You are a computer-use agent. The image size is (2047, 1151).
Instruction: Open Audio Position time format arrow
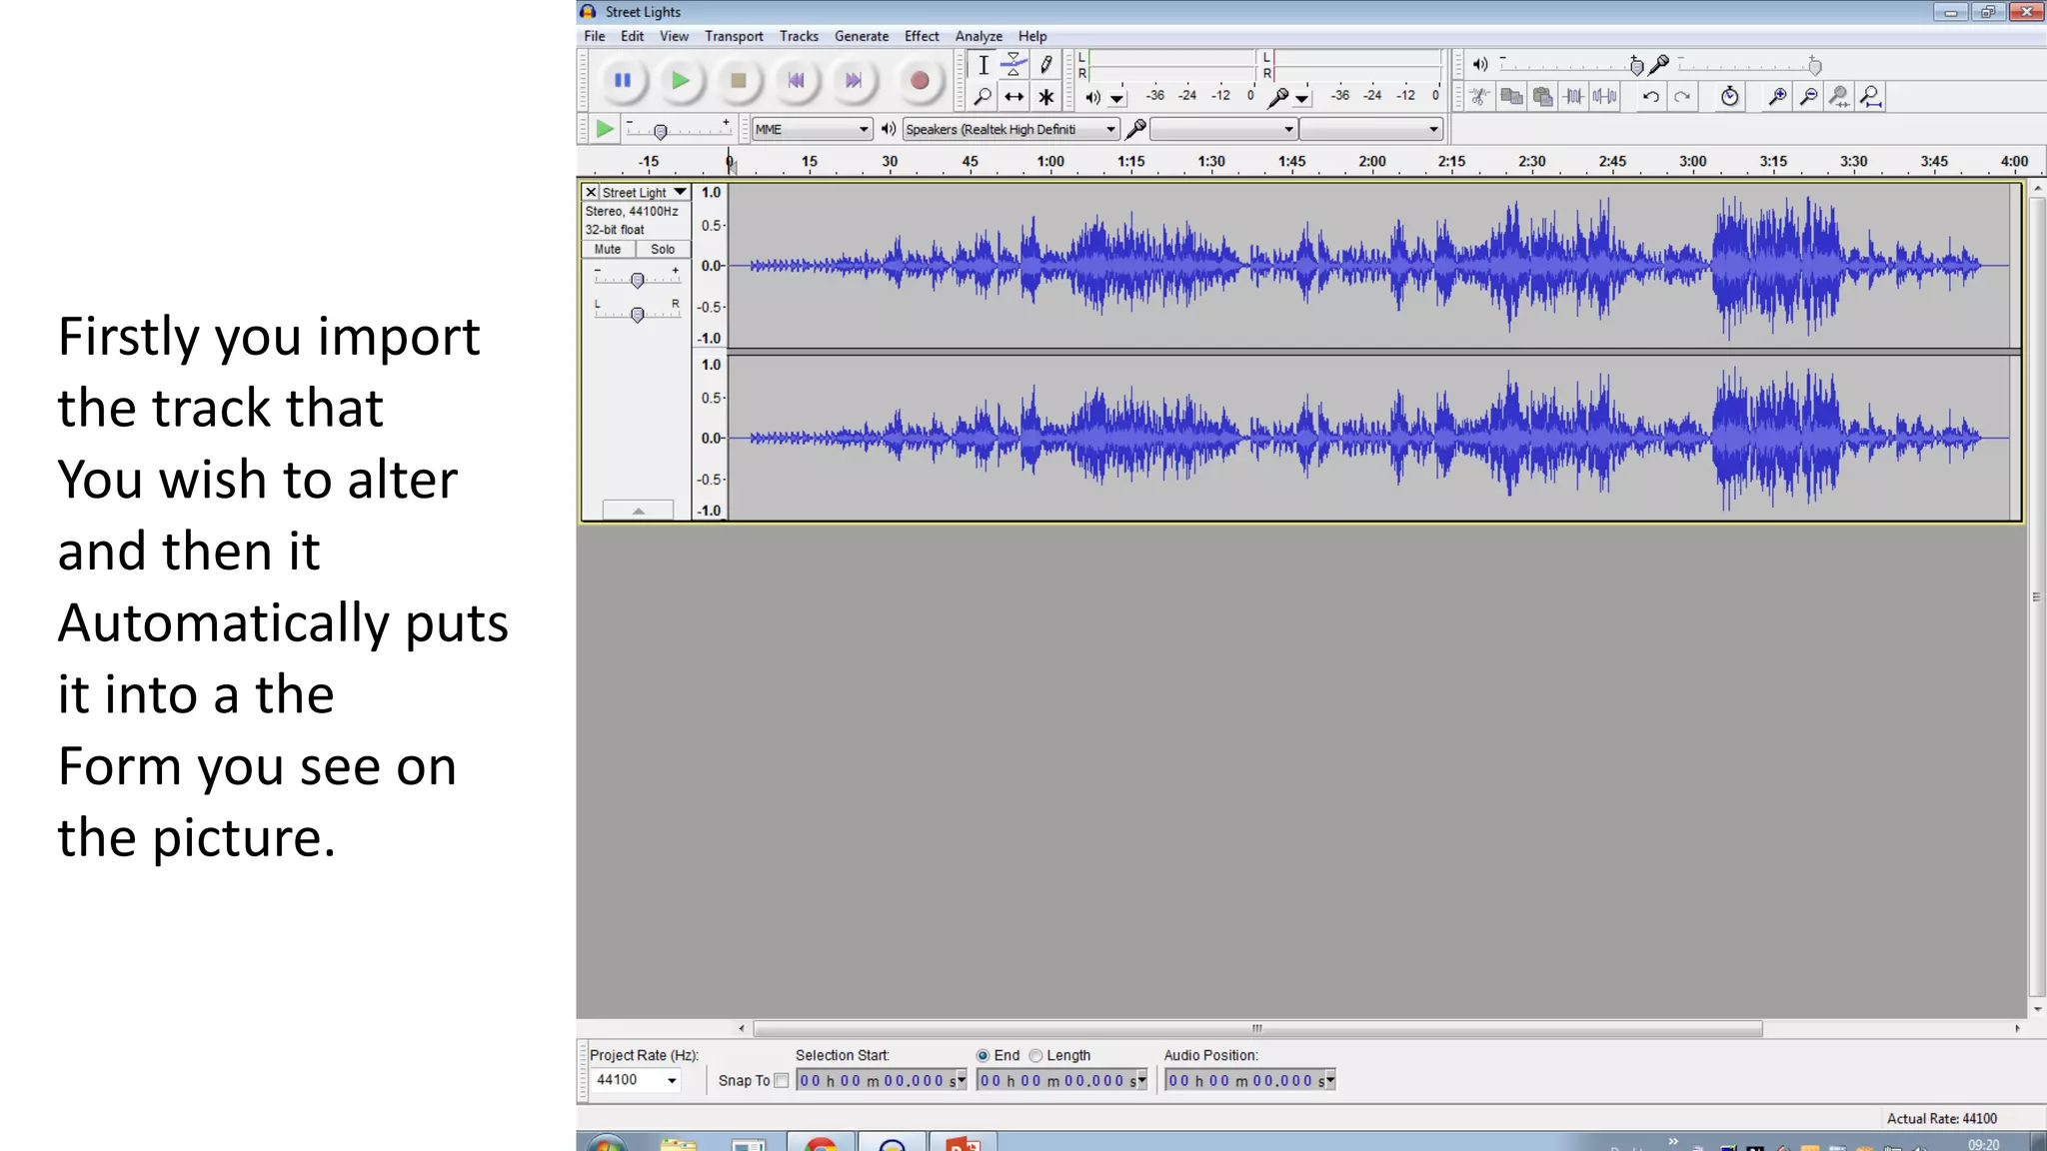coord(1330,1080)
